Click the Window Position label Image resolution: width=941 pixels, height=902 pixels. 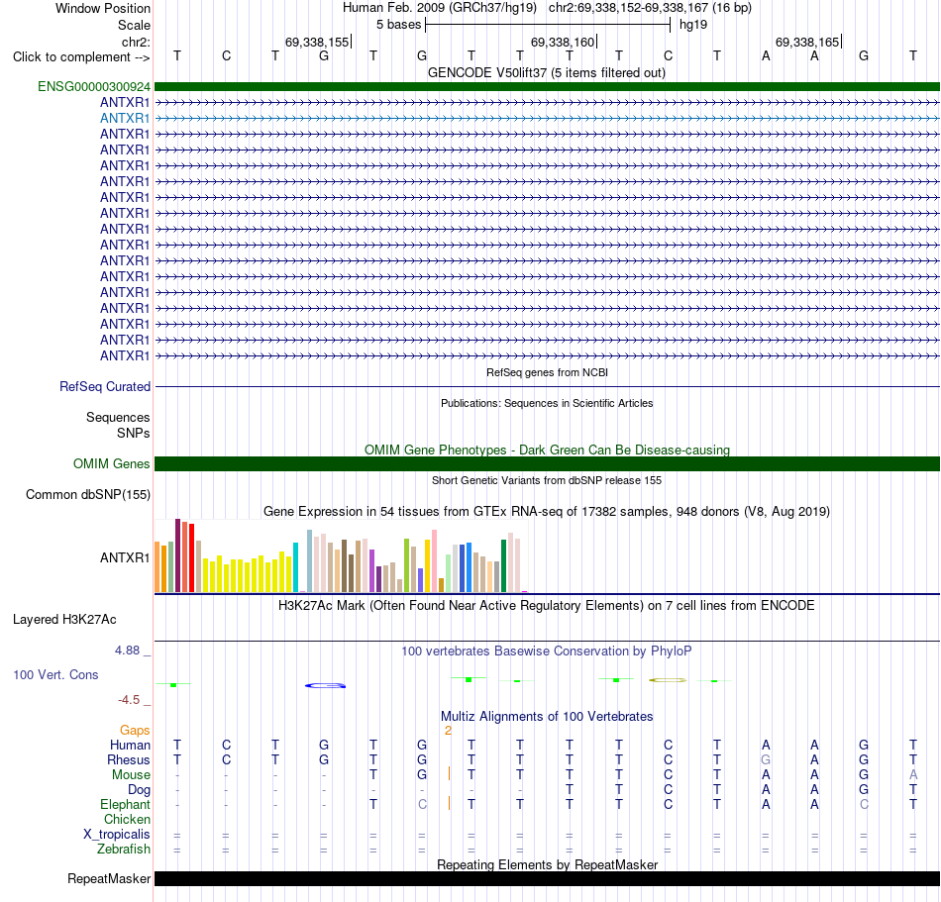click(x=103, y=8)
